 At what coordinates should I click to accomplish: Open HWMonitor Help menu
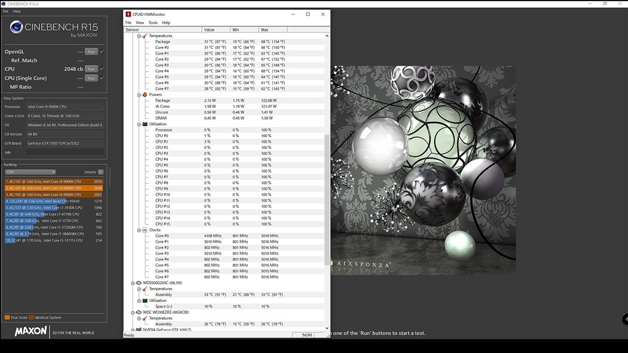click(x=166, y=23)
